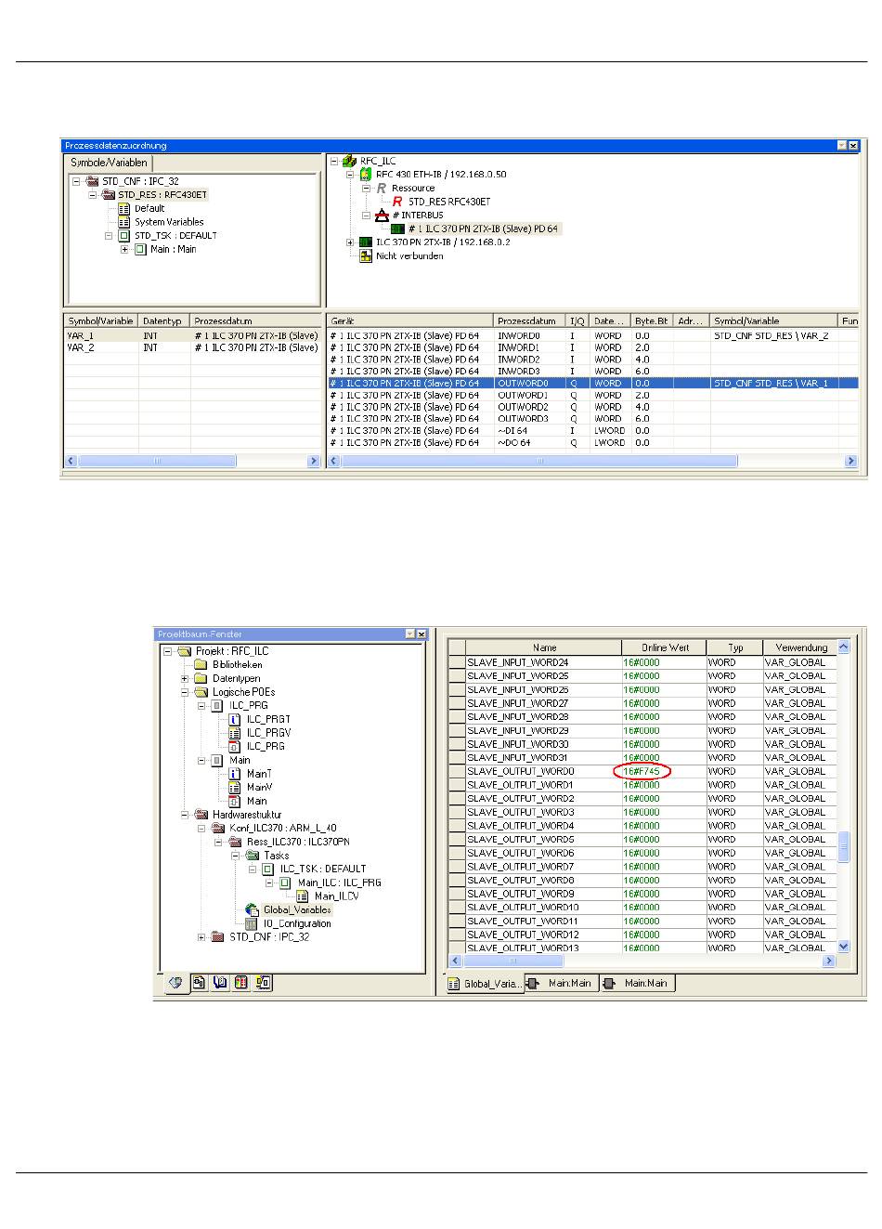Switch to the Symbole/Variablen tab
The height and width of the screenshot is (1229, 882).
coord(109,163)
